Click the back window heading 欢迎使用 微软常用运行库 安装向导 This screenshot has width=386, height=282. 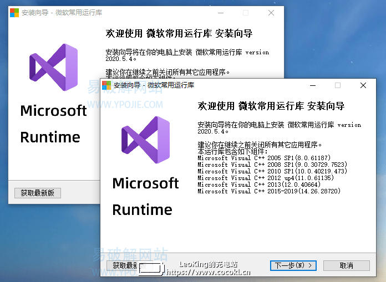tap(179, 33)
